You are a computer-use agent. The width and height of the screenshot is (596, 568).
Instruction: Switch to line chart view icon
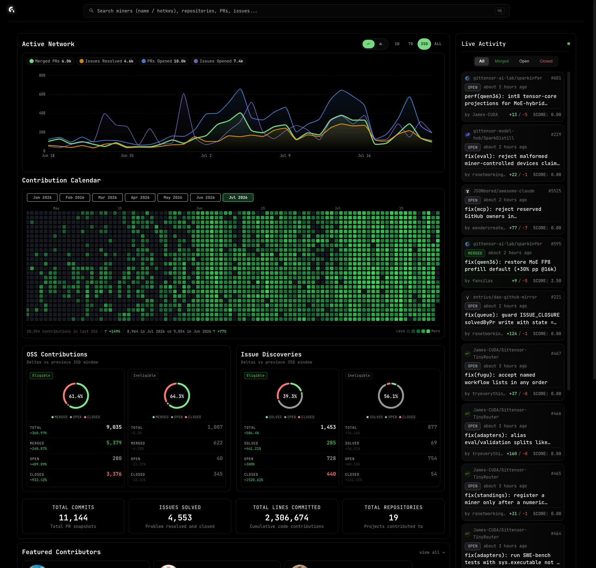coord(369,44)
